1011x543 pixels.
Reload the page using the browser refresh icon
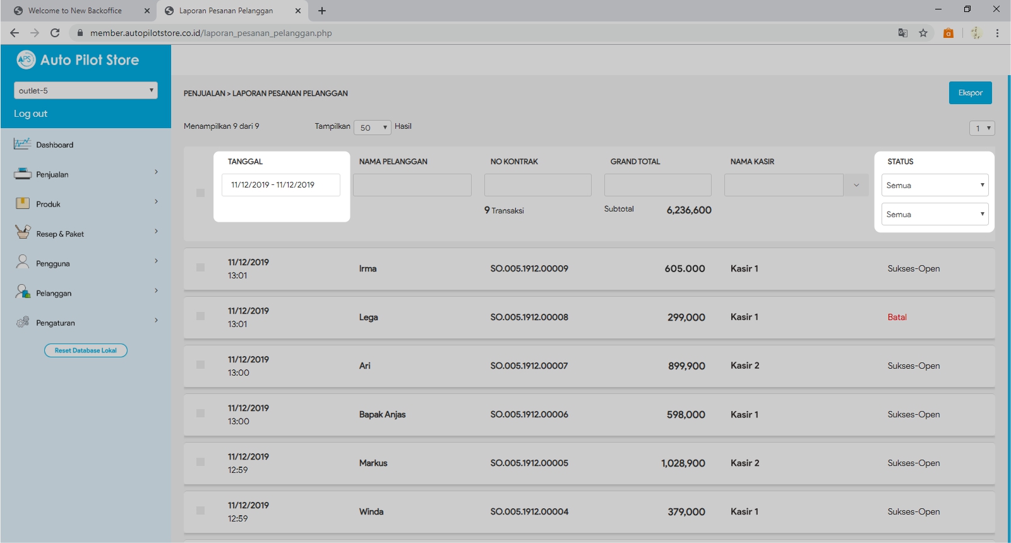coord(55,33)
